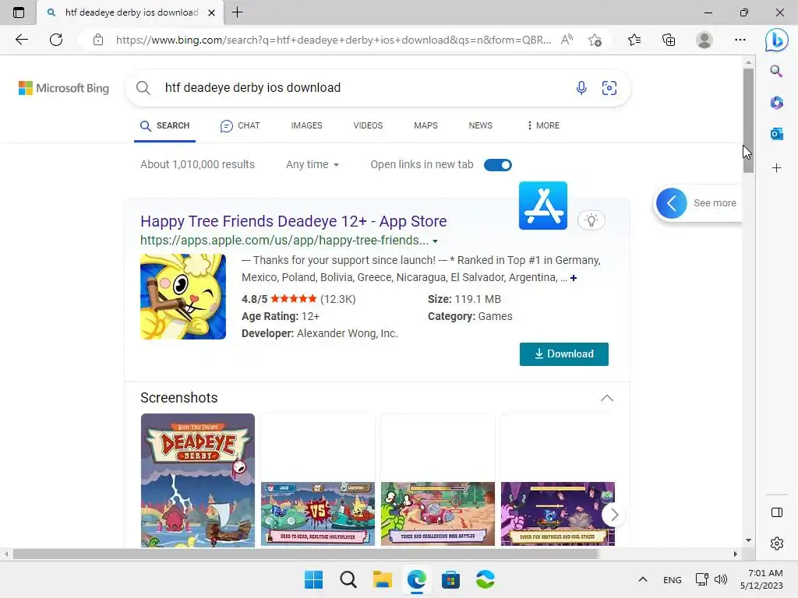This screenshot has width=798, height=598.
Task: Open Edge Settings and more menu
Action: click(x=740, y=40)
